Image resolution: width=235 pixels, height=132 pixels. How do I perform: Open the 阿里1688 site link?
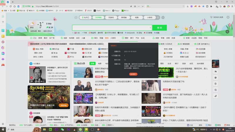[x=87, y=49]
